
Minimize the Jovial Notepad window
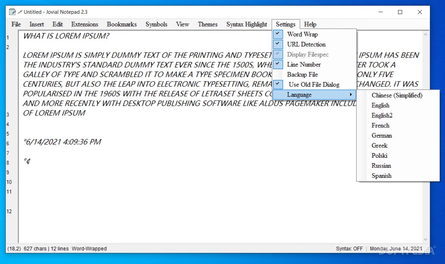click(x=380, y=12)
